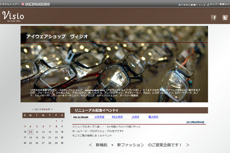Select calendar date 15
The height and width of the screenshot is (153, 230).
[56, 132]
